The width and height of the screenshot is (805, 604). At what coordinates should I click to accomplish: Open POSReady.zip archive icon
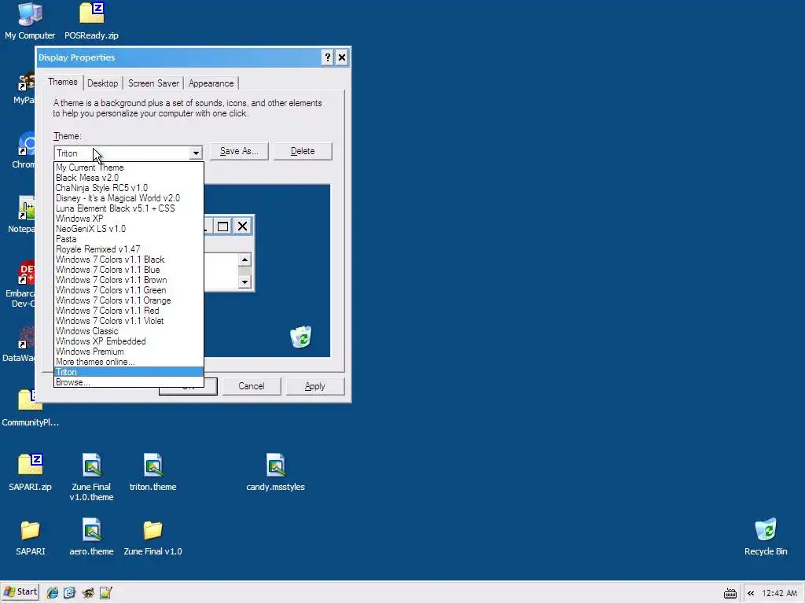tap(91, 20)
